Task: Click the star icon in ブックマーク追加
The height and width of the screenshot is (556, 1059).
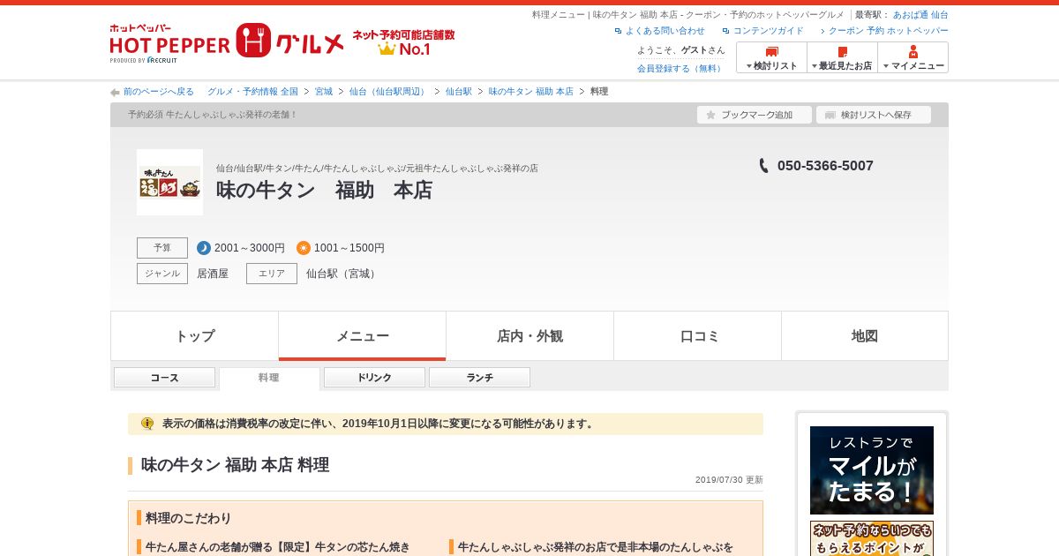Action: [x=710, y=115]
